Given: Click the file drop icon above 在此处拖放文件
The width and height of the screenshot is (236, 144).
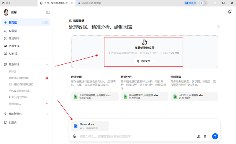Looking at the screenshot, I should coord(144,42).
